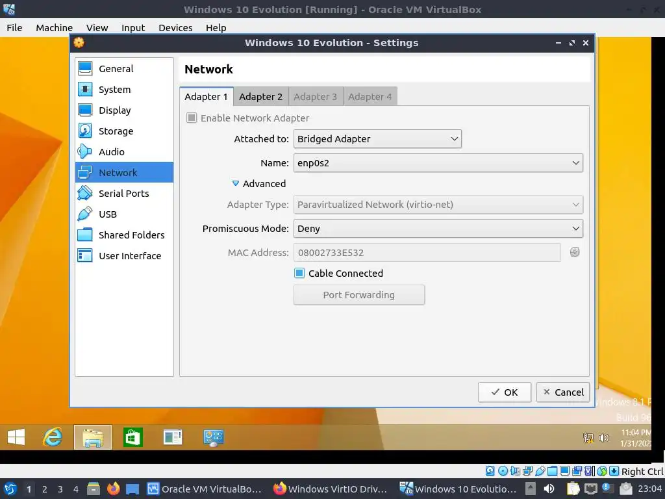Viewport: 665px width, 499px height.
Task: Switch to Windows VirtIO Drivers Firefox window
Action: click(x=331, y=489)
